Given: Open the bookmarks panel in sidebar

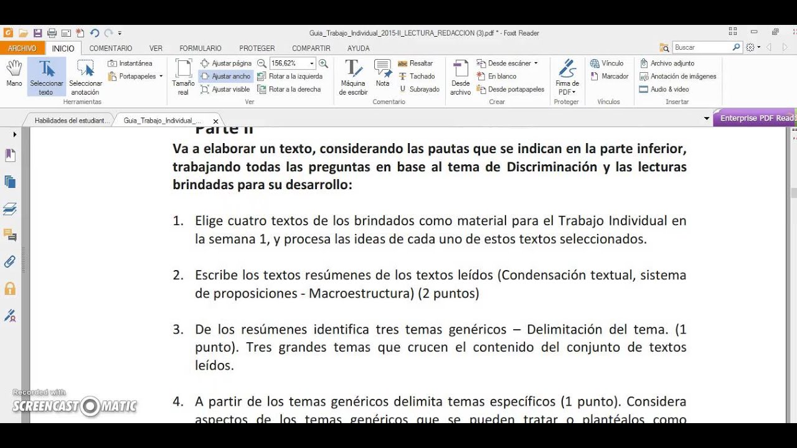Looking at the screenshot, I should [10, 156].
